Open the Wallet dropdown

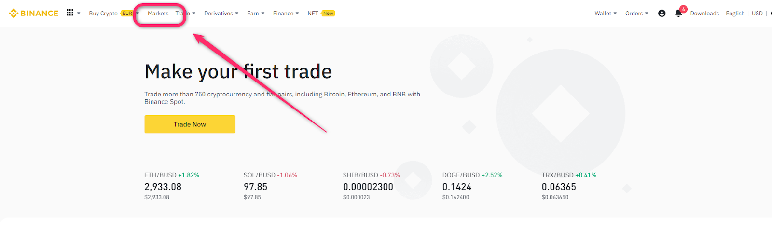pos(606,14)
